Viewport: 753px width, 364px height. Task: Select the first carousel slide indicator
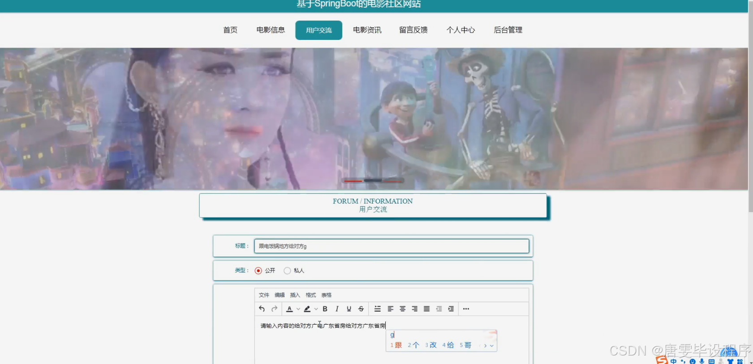[353, 181]
